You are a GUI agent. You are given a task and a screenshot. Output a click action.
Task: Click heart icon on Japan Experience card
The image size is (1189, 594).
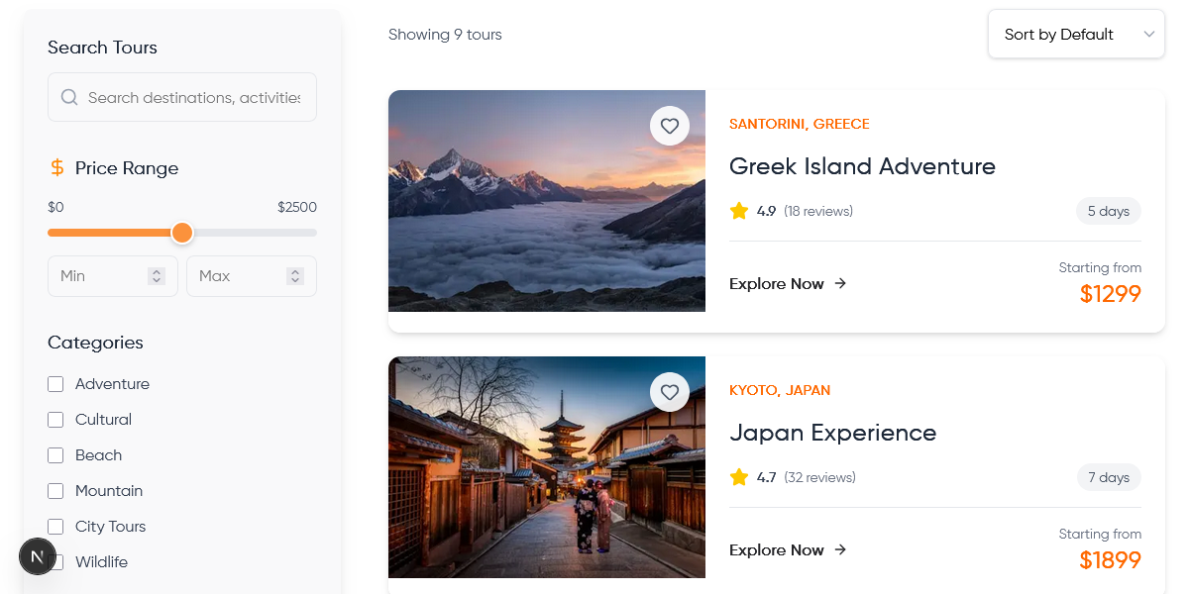(670, 392)
